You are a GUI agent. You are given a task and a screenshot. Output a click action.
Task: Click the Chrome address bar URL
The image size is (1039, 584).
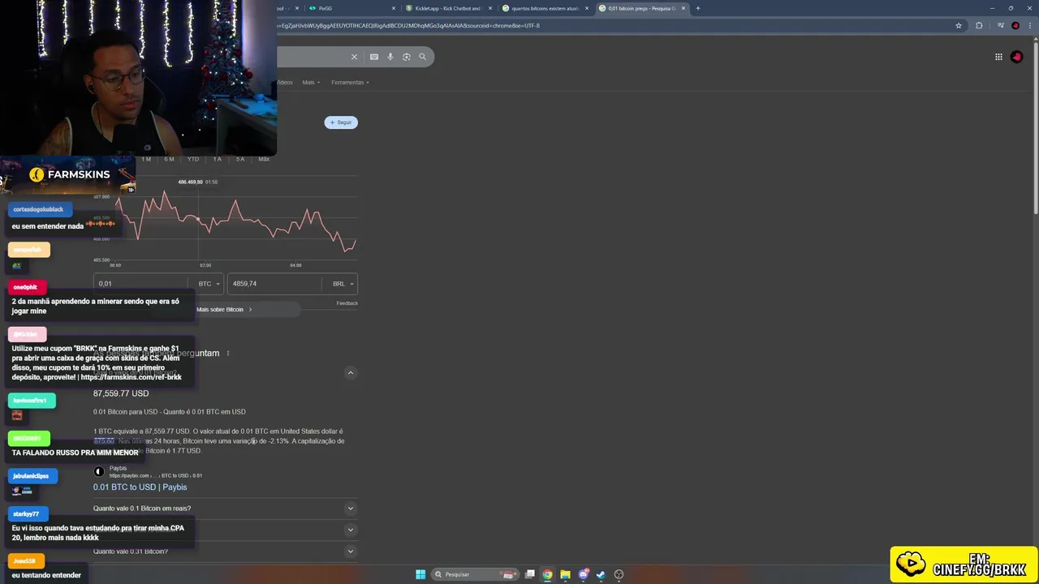tap(410, 25)
